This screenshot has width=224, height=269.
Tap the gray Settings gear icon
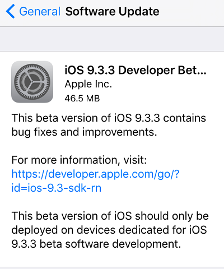click(x=32, y=82)
